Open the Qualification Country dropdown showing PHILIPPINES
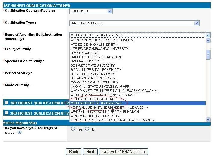This screenshot has height=157, width=214. click(91, 11)
